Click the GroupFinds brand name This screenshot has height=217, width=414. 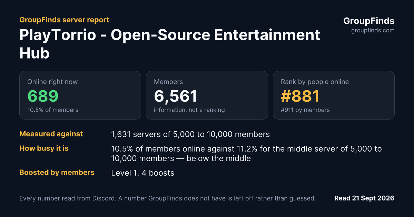pyautogui.click(x=369, y=21)
